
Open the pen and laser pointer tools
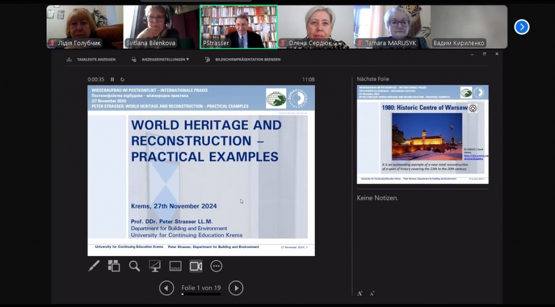pyautogui.click(x=94, y=266)
